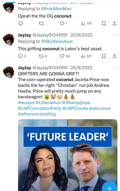This screenshot has width=120, height=191.
Task: View analytics showing 621 views
Action: (86, 56)
